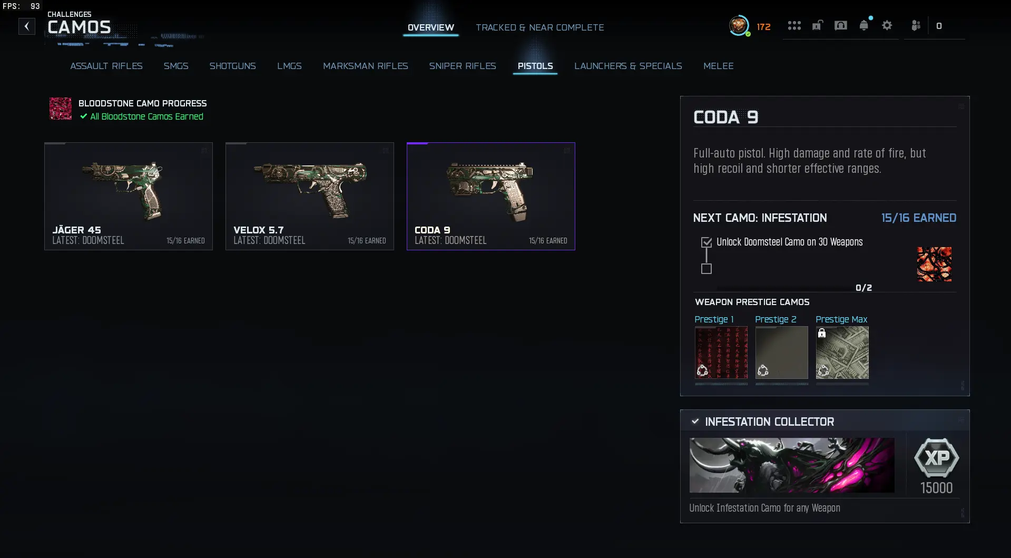
Task: Click the Infestation camo swatch
Action: point(934,264)
